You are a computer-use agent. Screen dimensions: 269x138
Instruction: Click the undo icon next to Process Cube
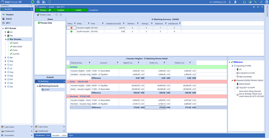(x=57, y=15)
